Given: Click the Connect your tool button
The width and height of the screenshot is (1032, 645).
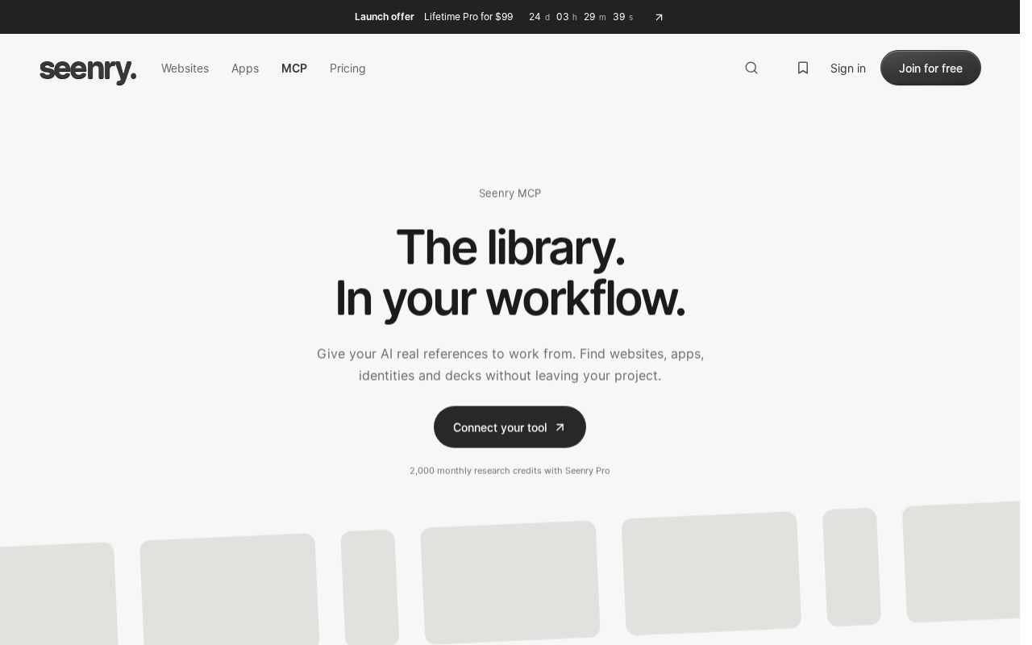Looking at the screenshot, I should 510,427.
